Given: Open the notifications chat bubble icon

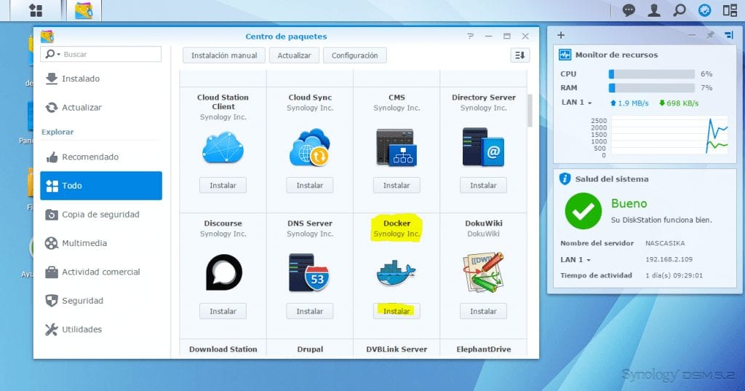Looking at the screenshot, I should coord(629,10).
